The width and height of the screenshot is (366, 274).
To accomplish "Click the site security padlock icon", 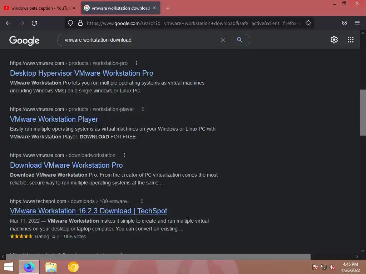I will pyautogui.click(x=80, y=23).
